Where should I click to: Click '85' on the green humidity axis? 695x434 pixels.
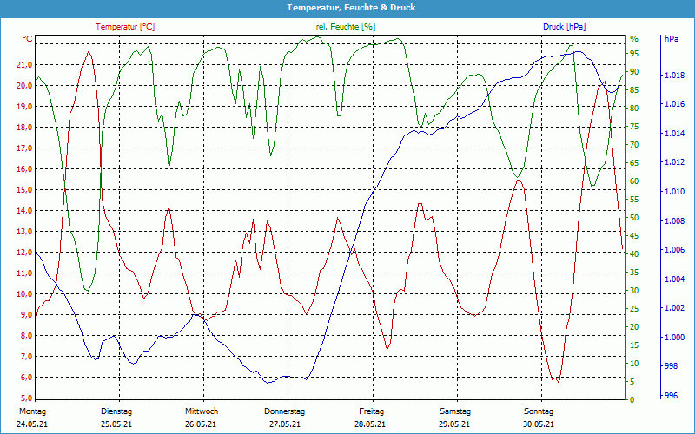635,90
